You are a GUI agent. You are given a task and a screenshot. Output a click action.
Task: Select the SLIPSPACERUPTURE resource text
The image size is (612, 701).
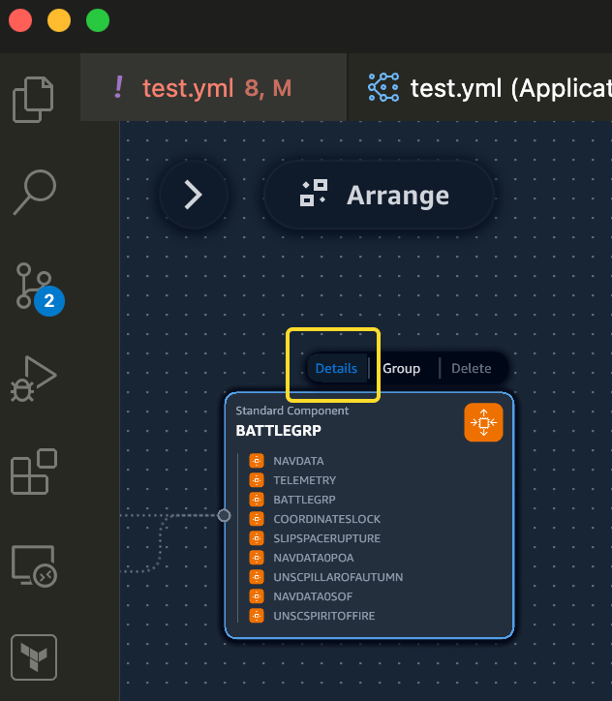tap(326, 538)
